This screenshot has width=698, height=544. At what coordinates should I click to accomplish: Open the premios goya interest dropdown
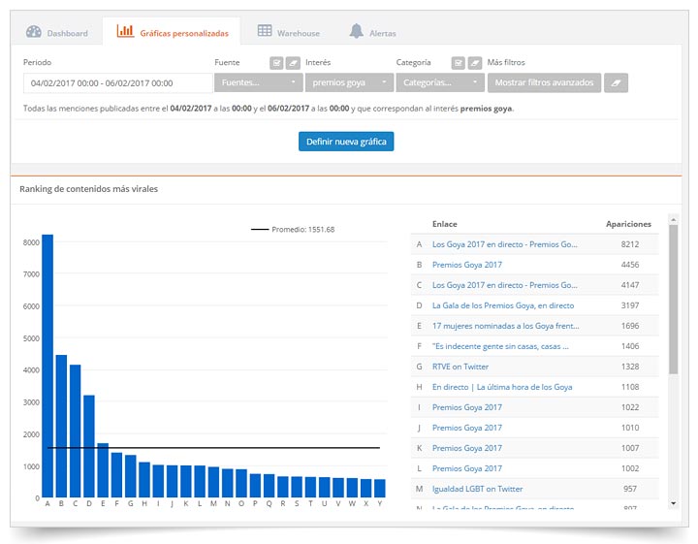pos(349,82)
